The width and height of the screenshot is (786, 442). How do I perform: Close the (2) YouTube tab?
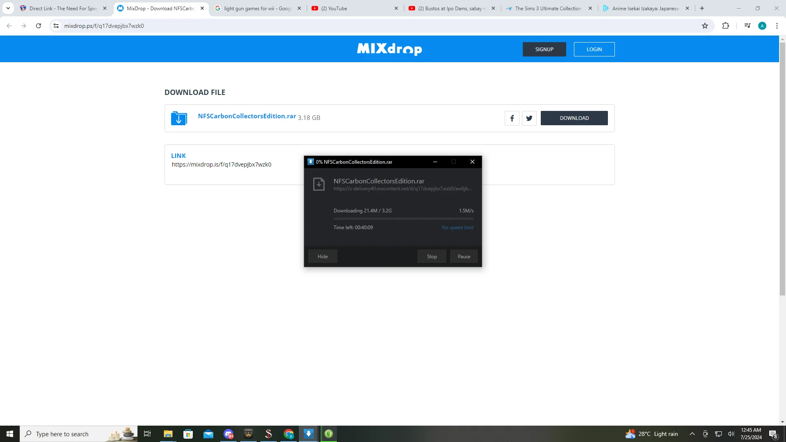(x=396, y=8)
